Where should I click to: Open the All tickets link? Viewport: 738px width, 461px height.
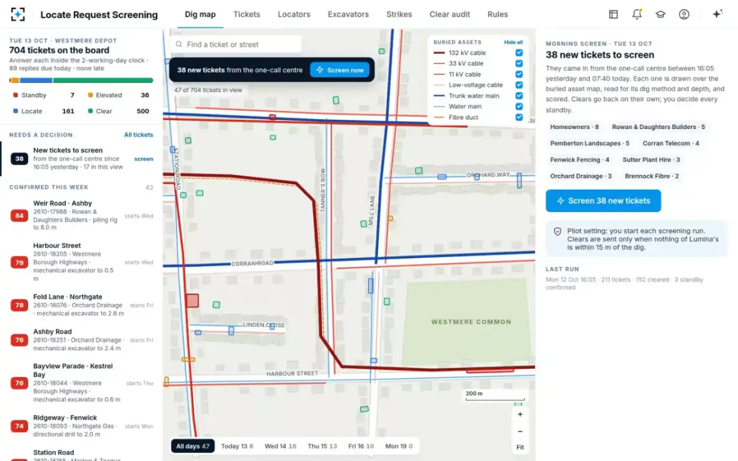(x=138, y=135)
